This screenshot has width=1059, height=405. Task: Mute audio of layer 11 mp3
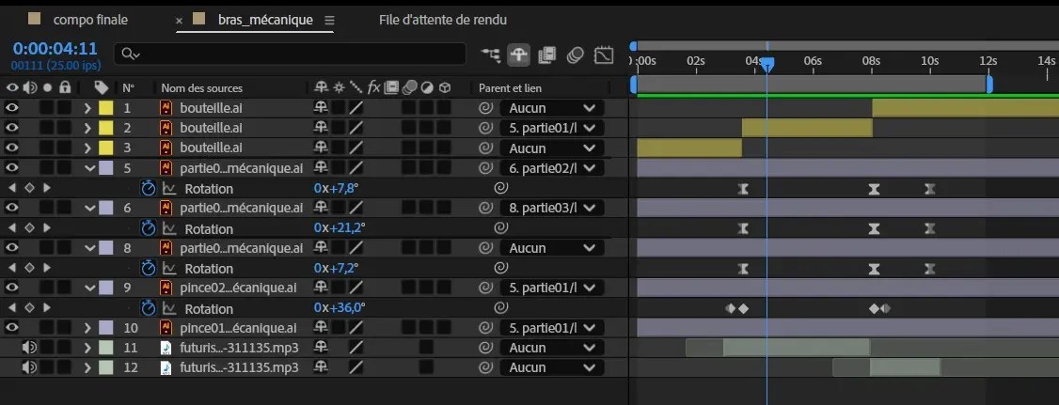pos(29,348)
